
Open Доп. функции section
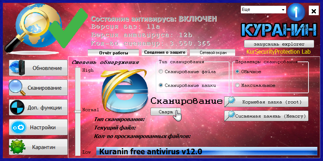(x=38, y=108)
